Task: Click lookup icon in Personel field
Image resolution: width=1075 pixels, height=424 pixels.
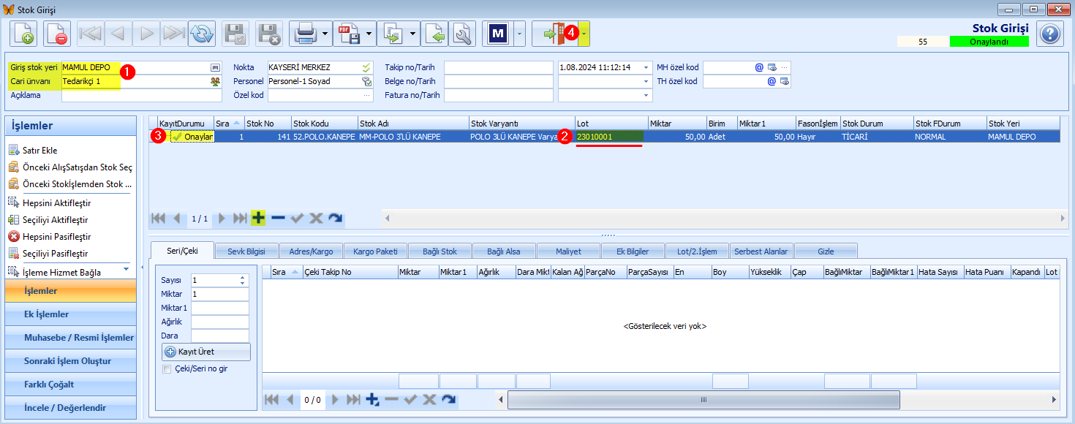Action: click(366, 81)
